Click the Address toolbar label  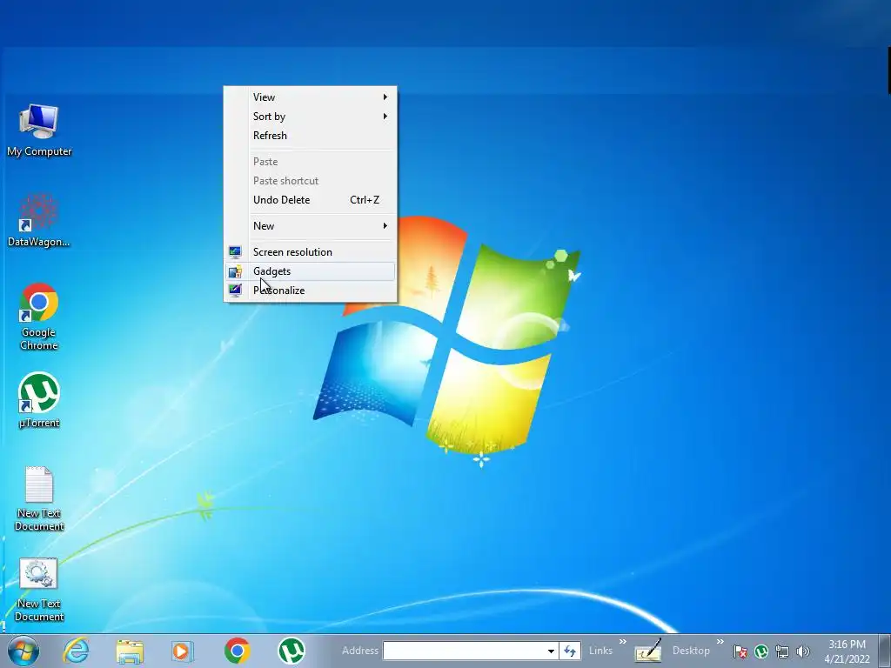coord(360,651)
